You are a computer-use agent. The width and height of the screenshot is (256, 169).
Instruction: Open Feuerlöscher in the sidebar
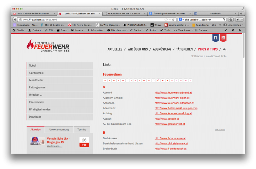tap(60, 80)
